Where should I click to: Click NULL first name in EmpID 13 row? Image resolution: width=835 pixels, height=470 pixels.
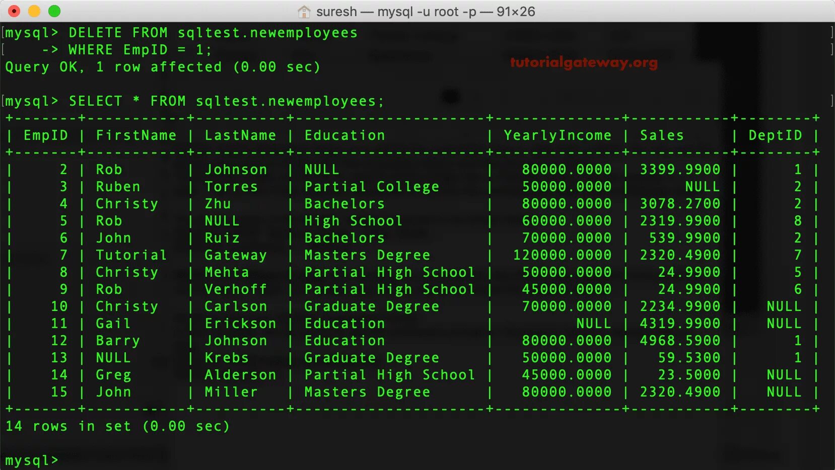[113, 358]
